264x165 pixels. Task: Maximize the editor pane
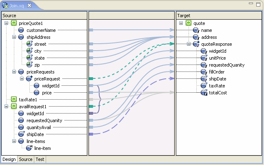tap(258, 4)
